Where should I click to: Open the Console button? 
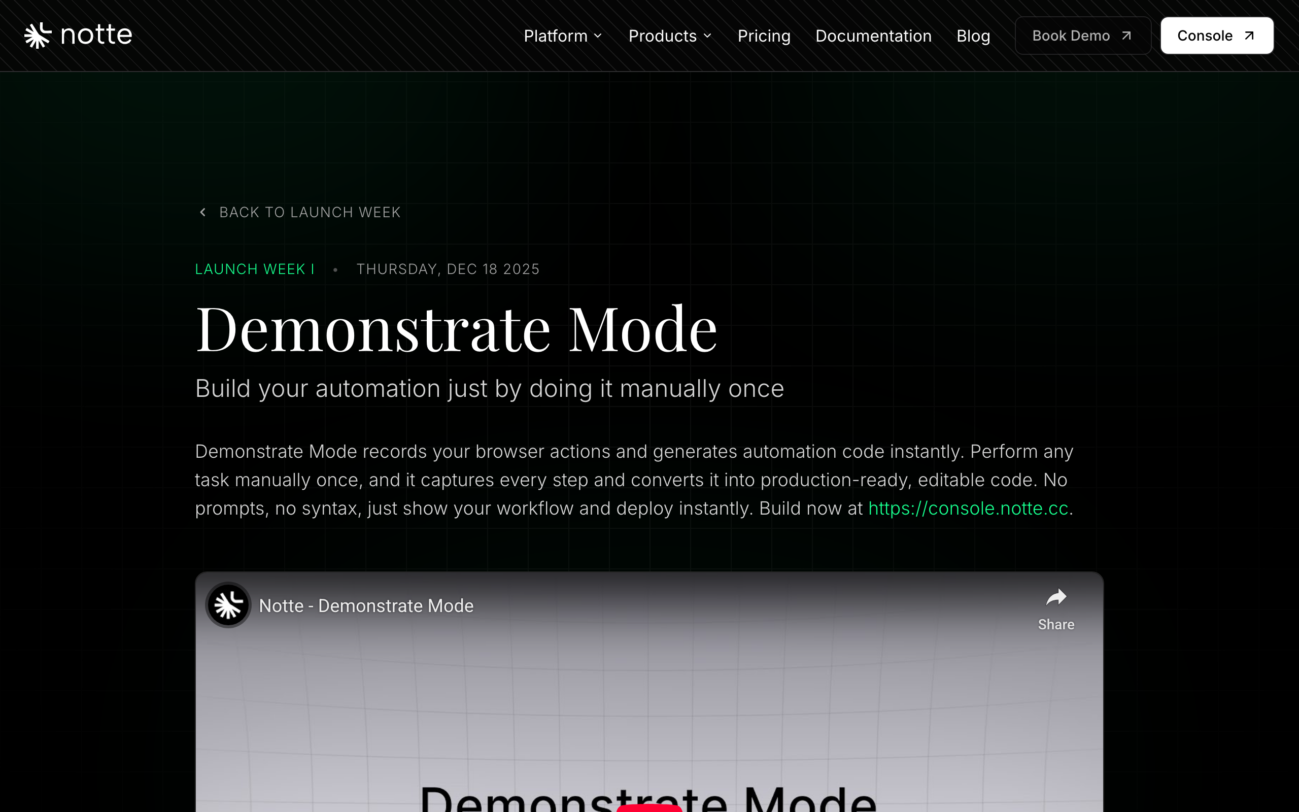pyautogui.click(x=1205, y=36)
